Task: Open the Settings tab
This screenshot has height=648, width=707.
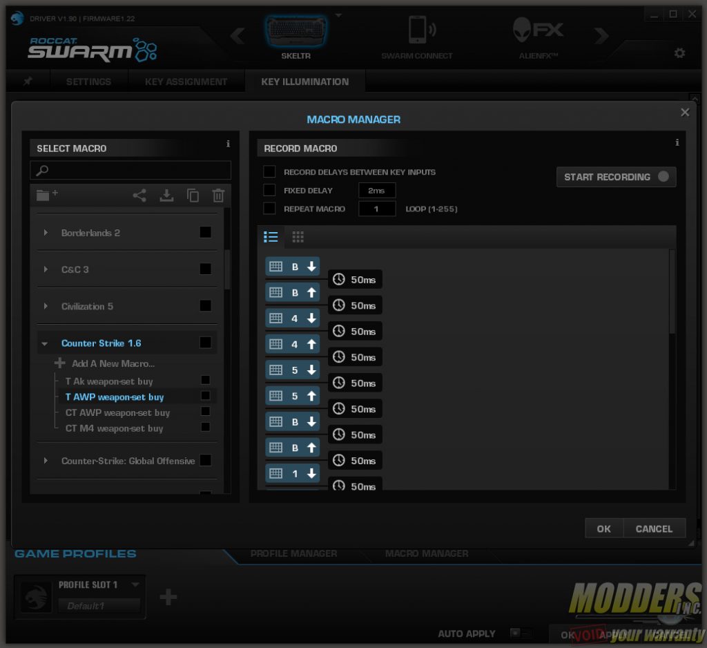Action: (x=88, y=82)
